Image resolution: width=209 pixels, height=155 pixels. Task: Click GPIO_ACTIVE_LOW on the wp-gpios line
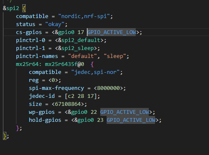pyautogui.click(x=124, y=112)
